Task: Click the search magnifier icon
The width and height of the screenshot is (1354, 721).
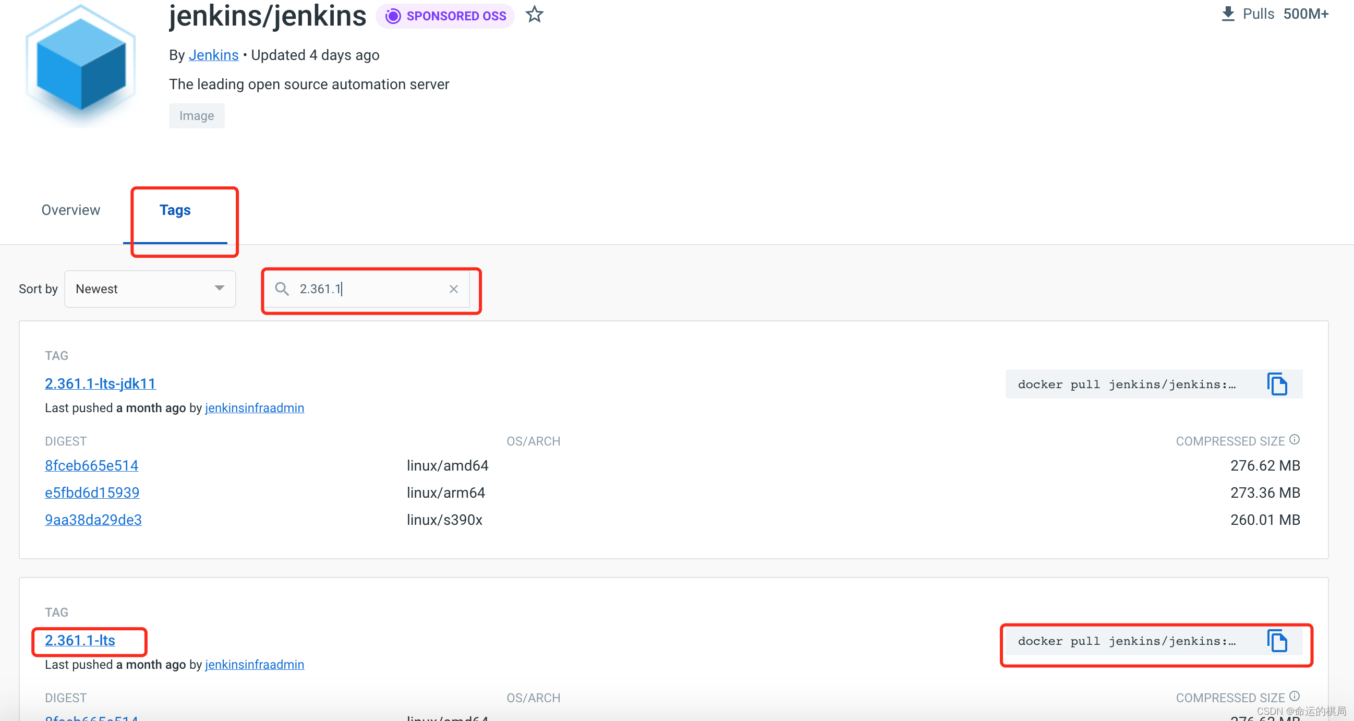Action: coord(282,289)
